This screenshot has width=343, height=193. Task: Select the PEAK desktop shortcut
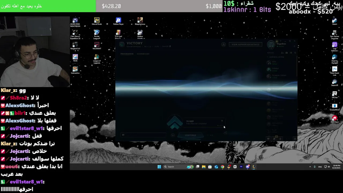(x=75, y=58)
